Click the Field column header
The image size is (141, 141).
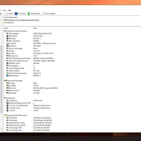pyautogui.click(x=6, y=28)
